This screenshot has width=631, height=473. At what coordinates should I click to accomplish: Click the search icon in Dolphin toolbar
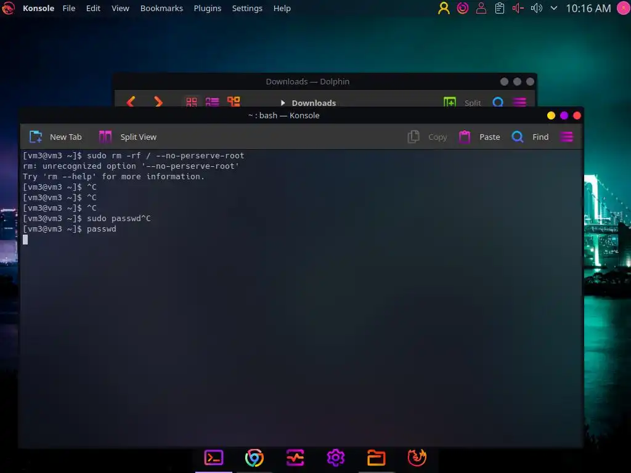click(x=498, y=102)
